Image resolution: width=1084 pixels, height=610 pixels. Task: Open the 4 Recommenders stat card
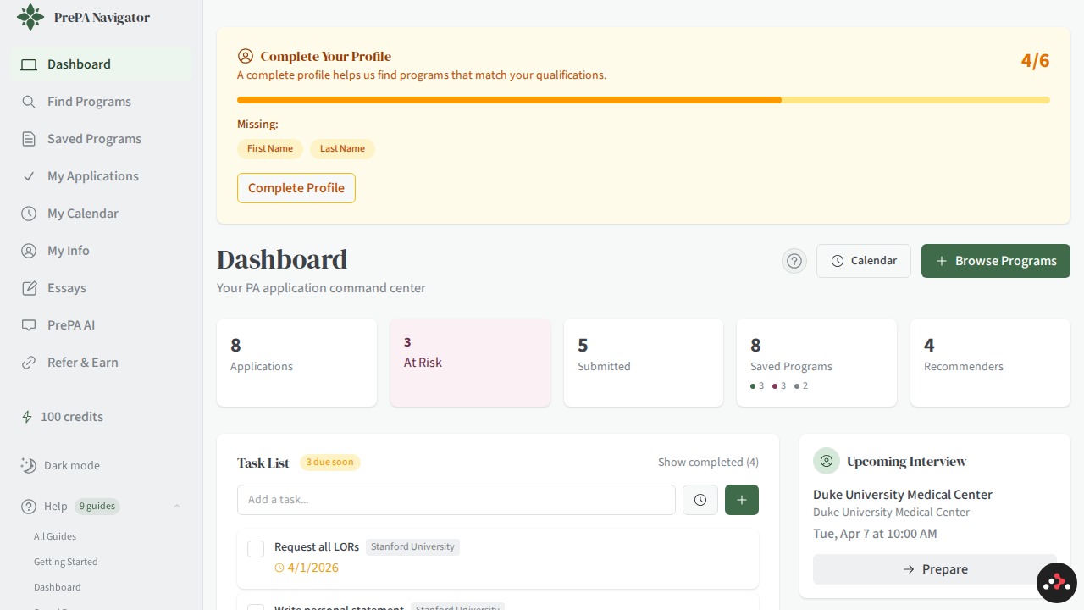tap(990, 363)
